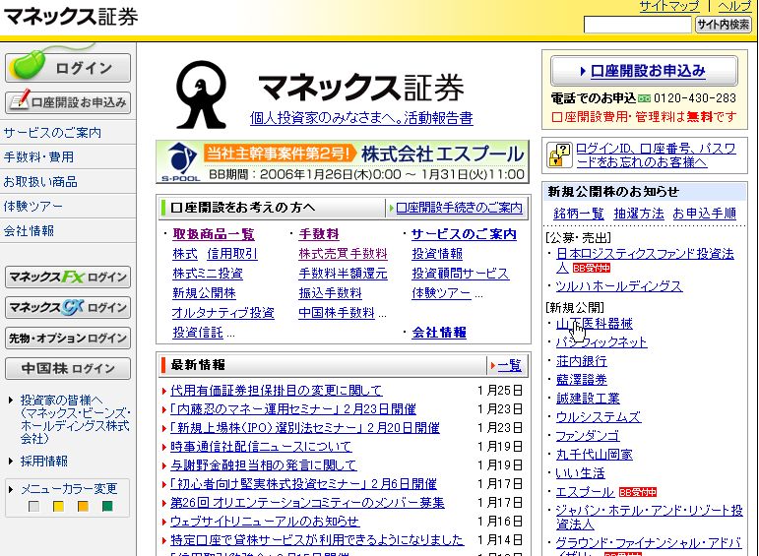759x556 pixels.
Task: Choose the orange menu color swatch
Action: tap(83, 507)
